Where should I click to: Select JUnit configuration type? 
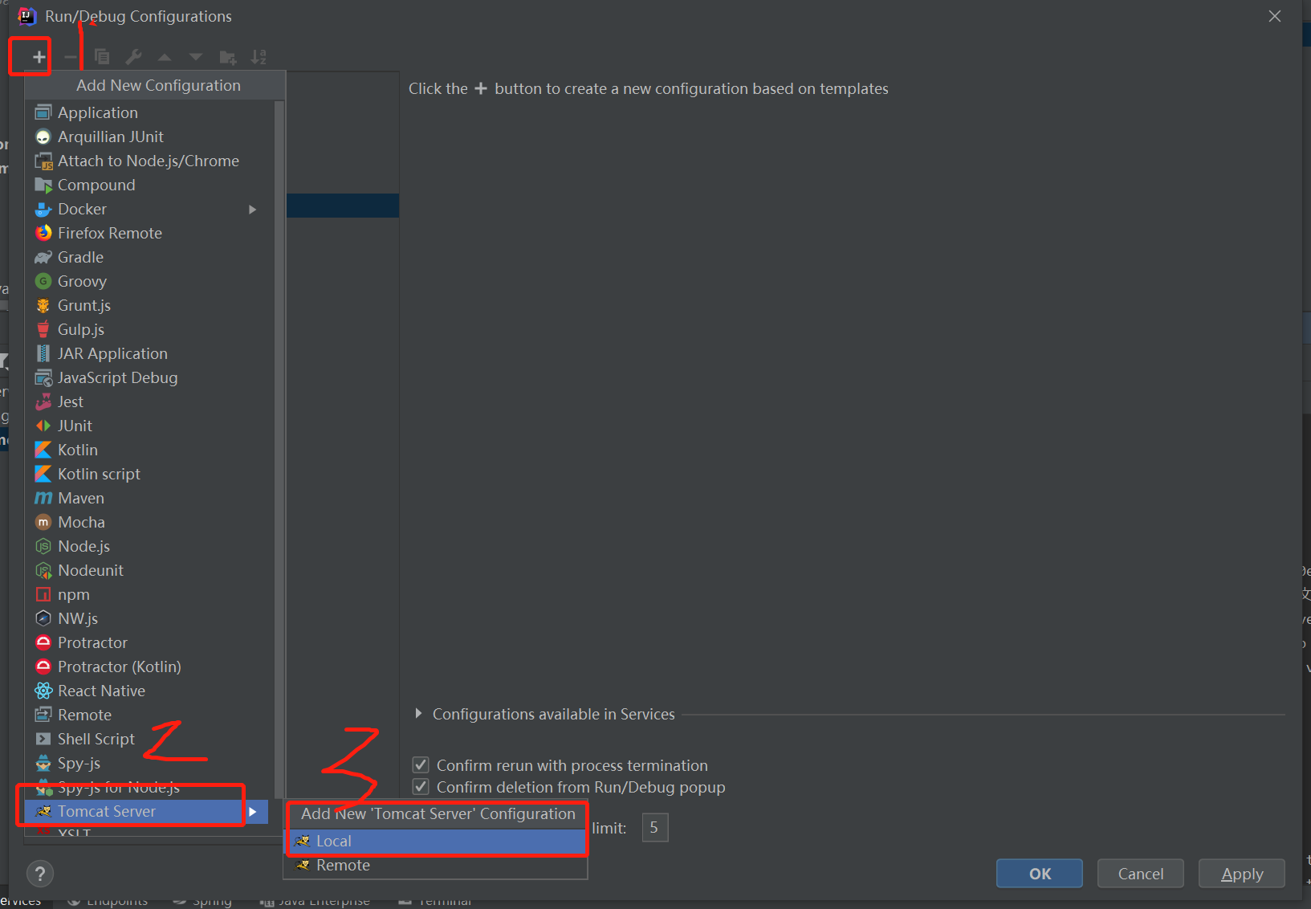point(149,426)
